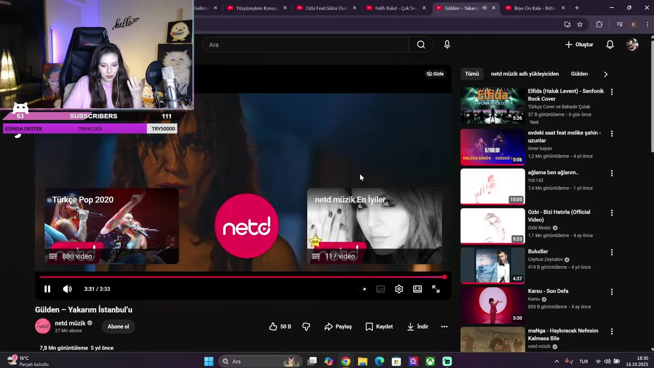This screenshot has width=654, height=368.
Task: Mute audio on the Gülden tab
Action: coord(484,8)
